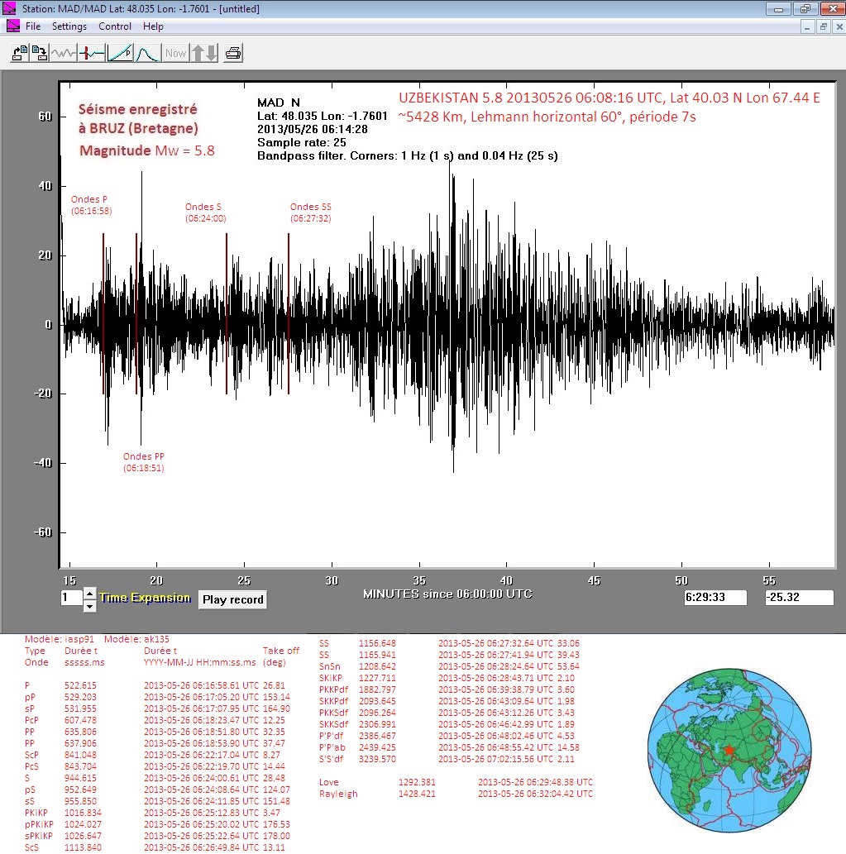
Task: Open the bell-shaped spectrum curve tool
Action: point(147,54)
